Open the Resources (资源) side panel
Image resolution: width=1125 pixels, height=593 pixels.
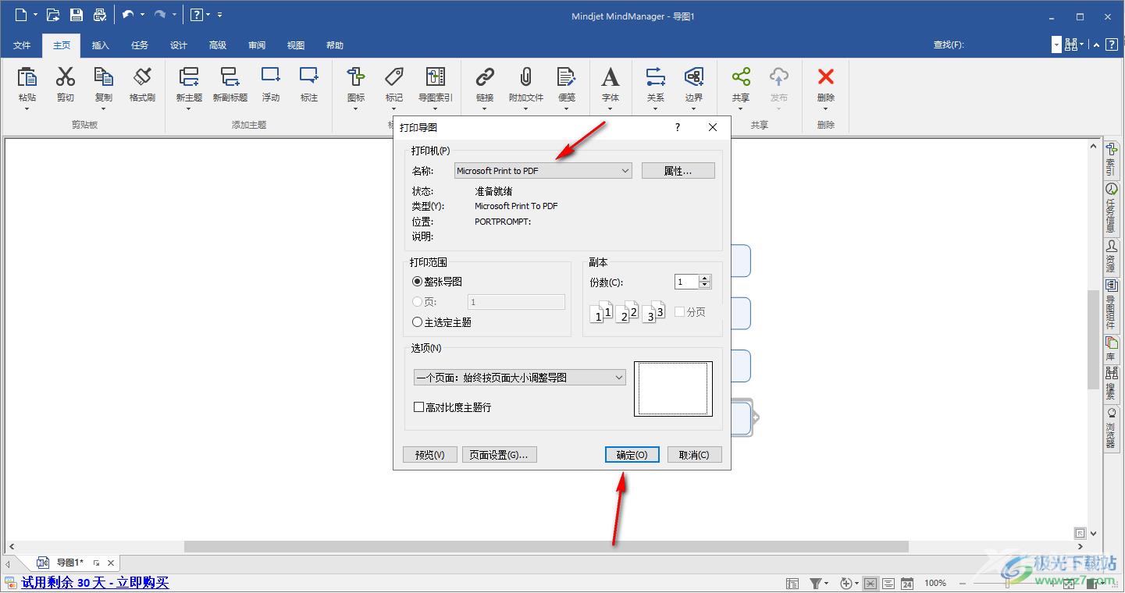1111,257
